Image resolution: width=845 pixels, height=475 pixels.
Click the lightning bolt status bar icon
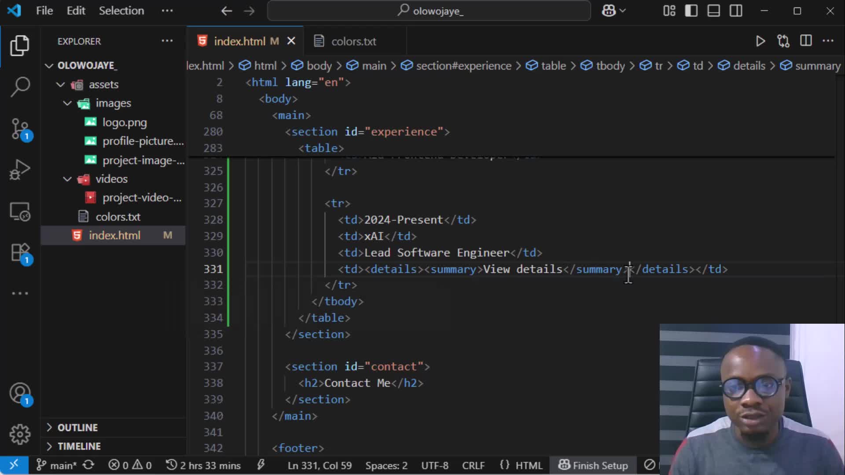tap(261, 465)
